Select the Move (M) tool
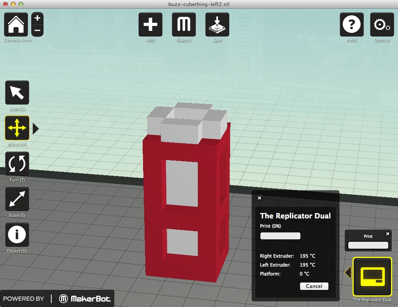398x307 pixels. click(17, 128)
